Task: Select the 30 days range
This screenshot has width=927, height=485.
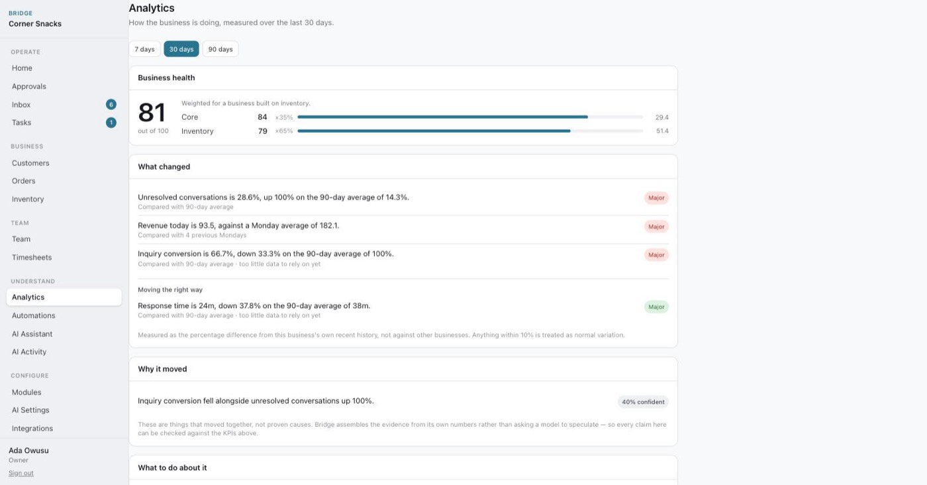Action: point(181,49)
